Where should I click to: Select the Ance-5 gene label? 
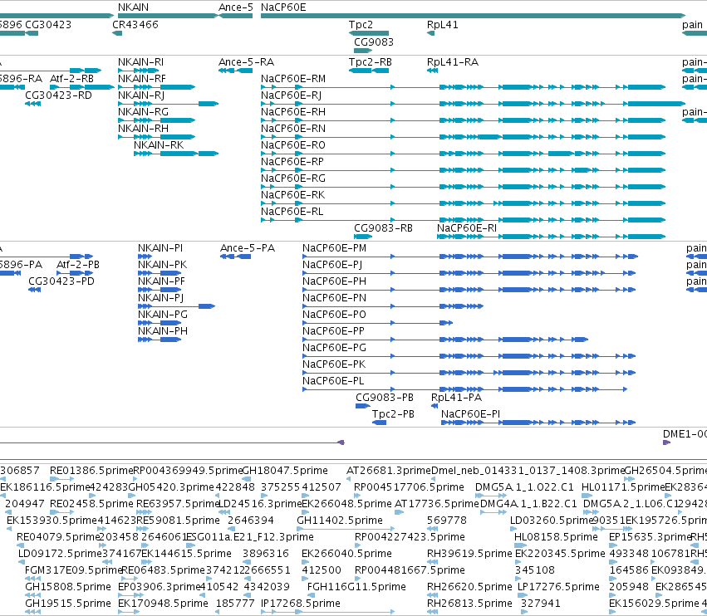pos(236,7)
